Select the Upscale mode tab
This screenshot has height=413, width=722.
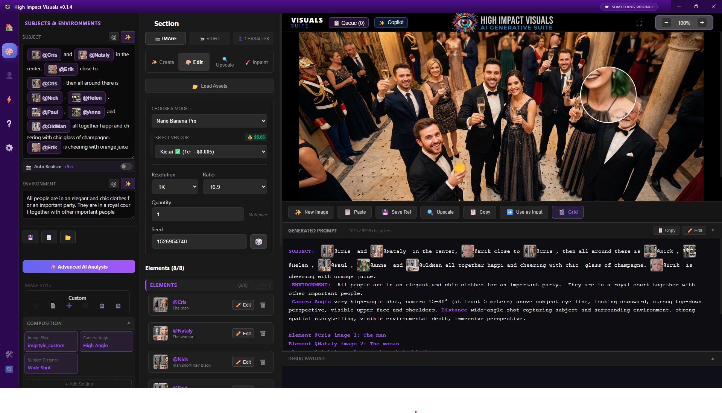coord(225,62)
